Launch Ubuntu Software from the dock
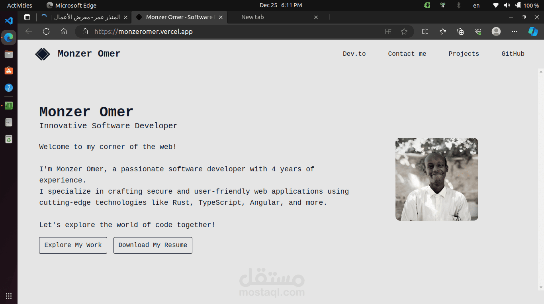The image size is (544, 304). point(9,71)
